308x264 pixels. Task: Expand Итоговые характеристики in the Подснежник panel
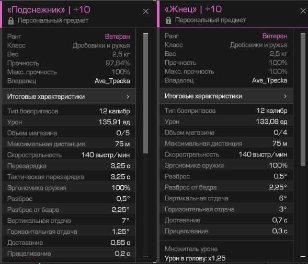69,97
